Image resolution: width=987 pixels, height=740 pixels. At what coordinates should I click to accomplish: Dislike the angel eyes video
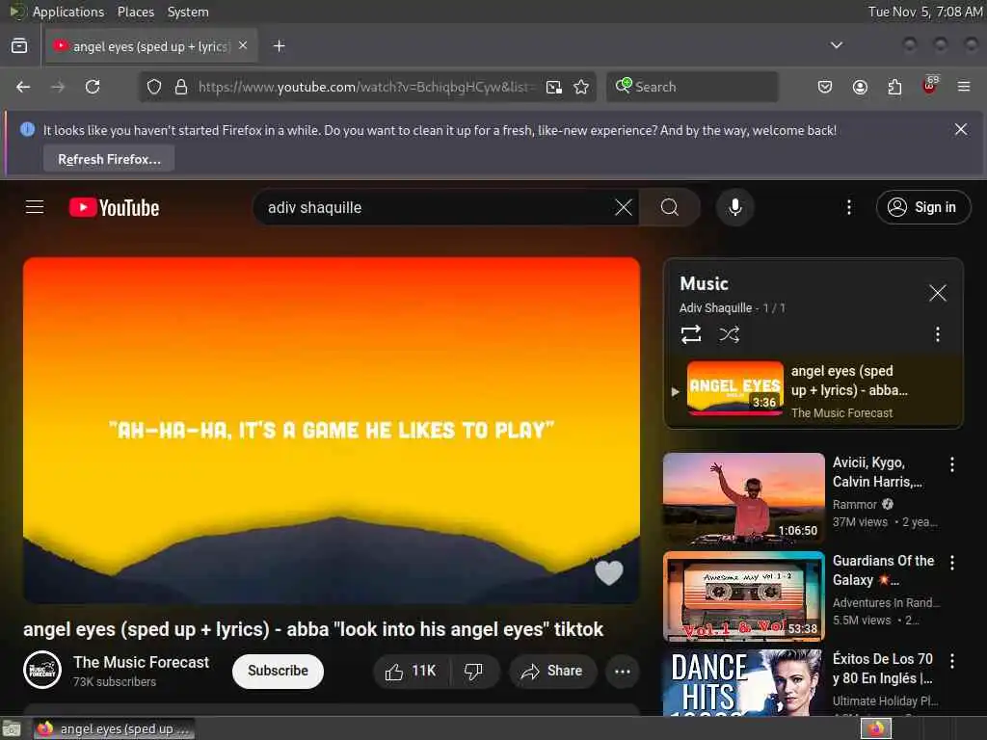[473, 672]
